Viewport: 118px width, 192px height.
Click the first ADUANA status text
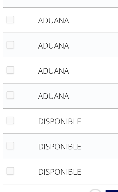click(54, 20)
